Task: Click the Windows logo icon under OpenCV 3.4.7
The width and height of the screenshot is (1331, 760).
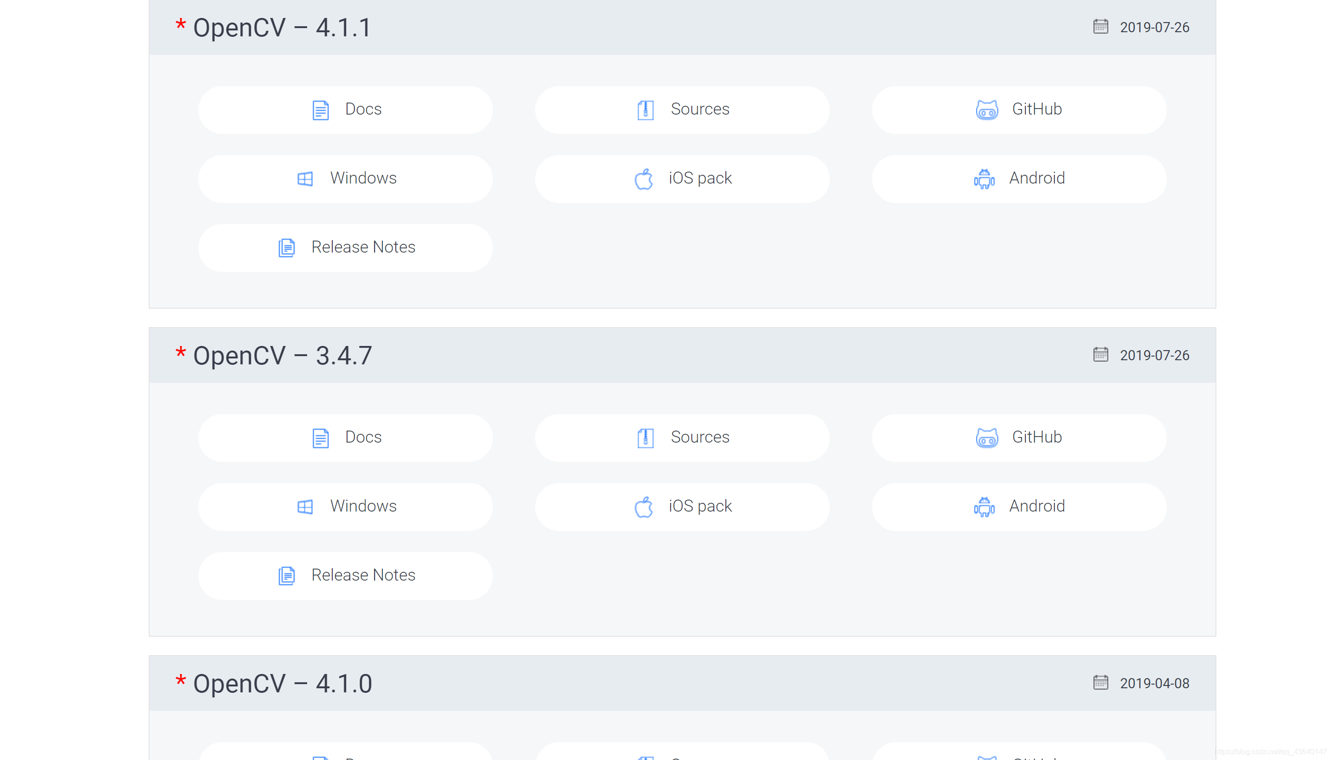Action: pyautogui.click(x=305, y=507)
